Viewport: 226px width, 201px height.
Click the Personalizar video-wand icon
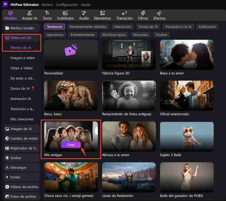(71, 50)
